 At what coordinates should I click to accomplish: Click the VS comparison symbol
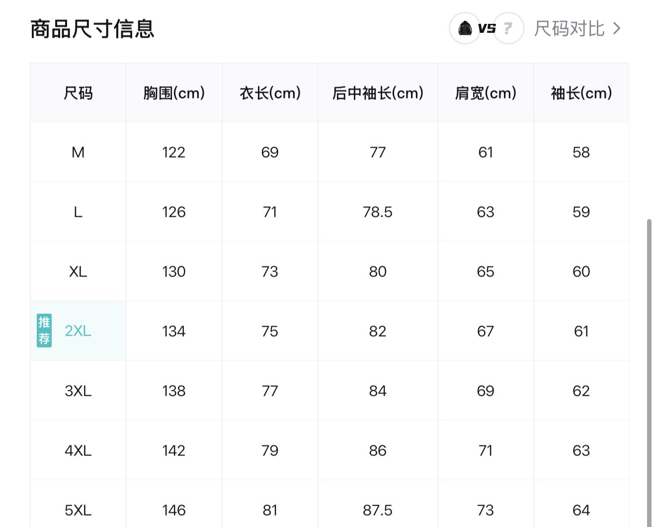tap(487, 28)
